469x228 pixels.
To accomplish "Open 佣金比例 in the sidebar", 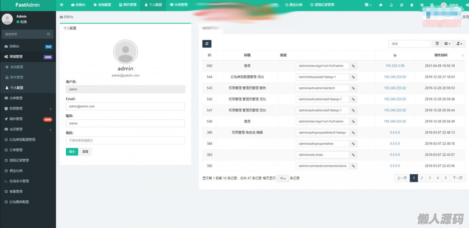I will [x=28, y=171].
